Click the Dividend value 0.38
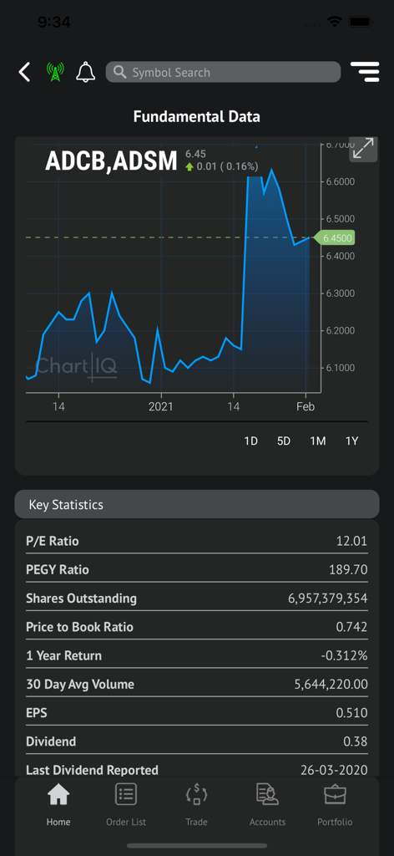394x856 pixels. coord(356,742)
